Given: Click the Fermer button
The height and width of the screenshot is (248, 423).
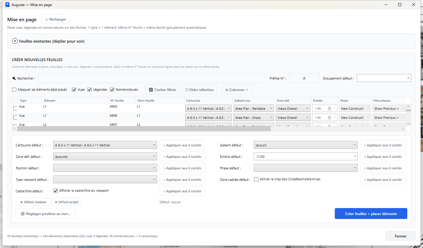Looking at the screenshot, I should tap(401, 236).
